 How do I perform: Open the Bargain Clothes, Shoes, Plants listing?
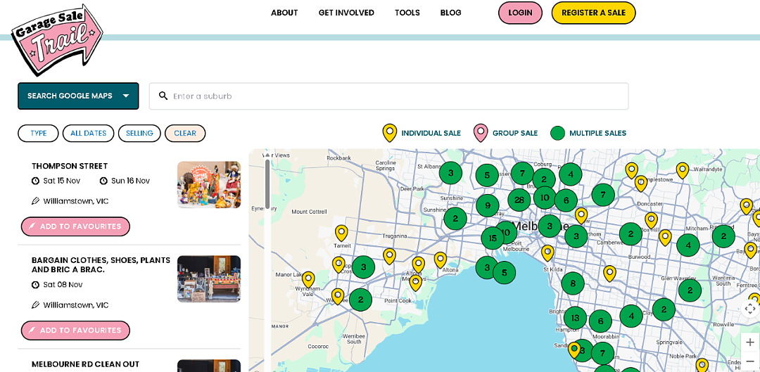coord(101,265)
